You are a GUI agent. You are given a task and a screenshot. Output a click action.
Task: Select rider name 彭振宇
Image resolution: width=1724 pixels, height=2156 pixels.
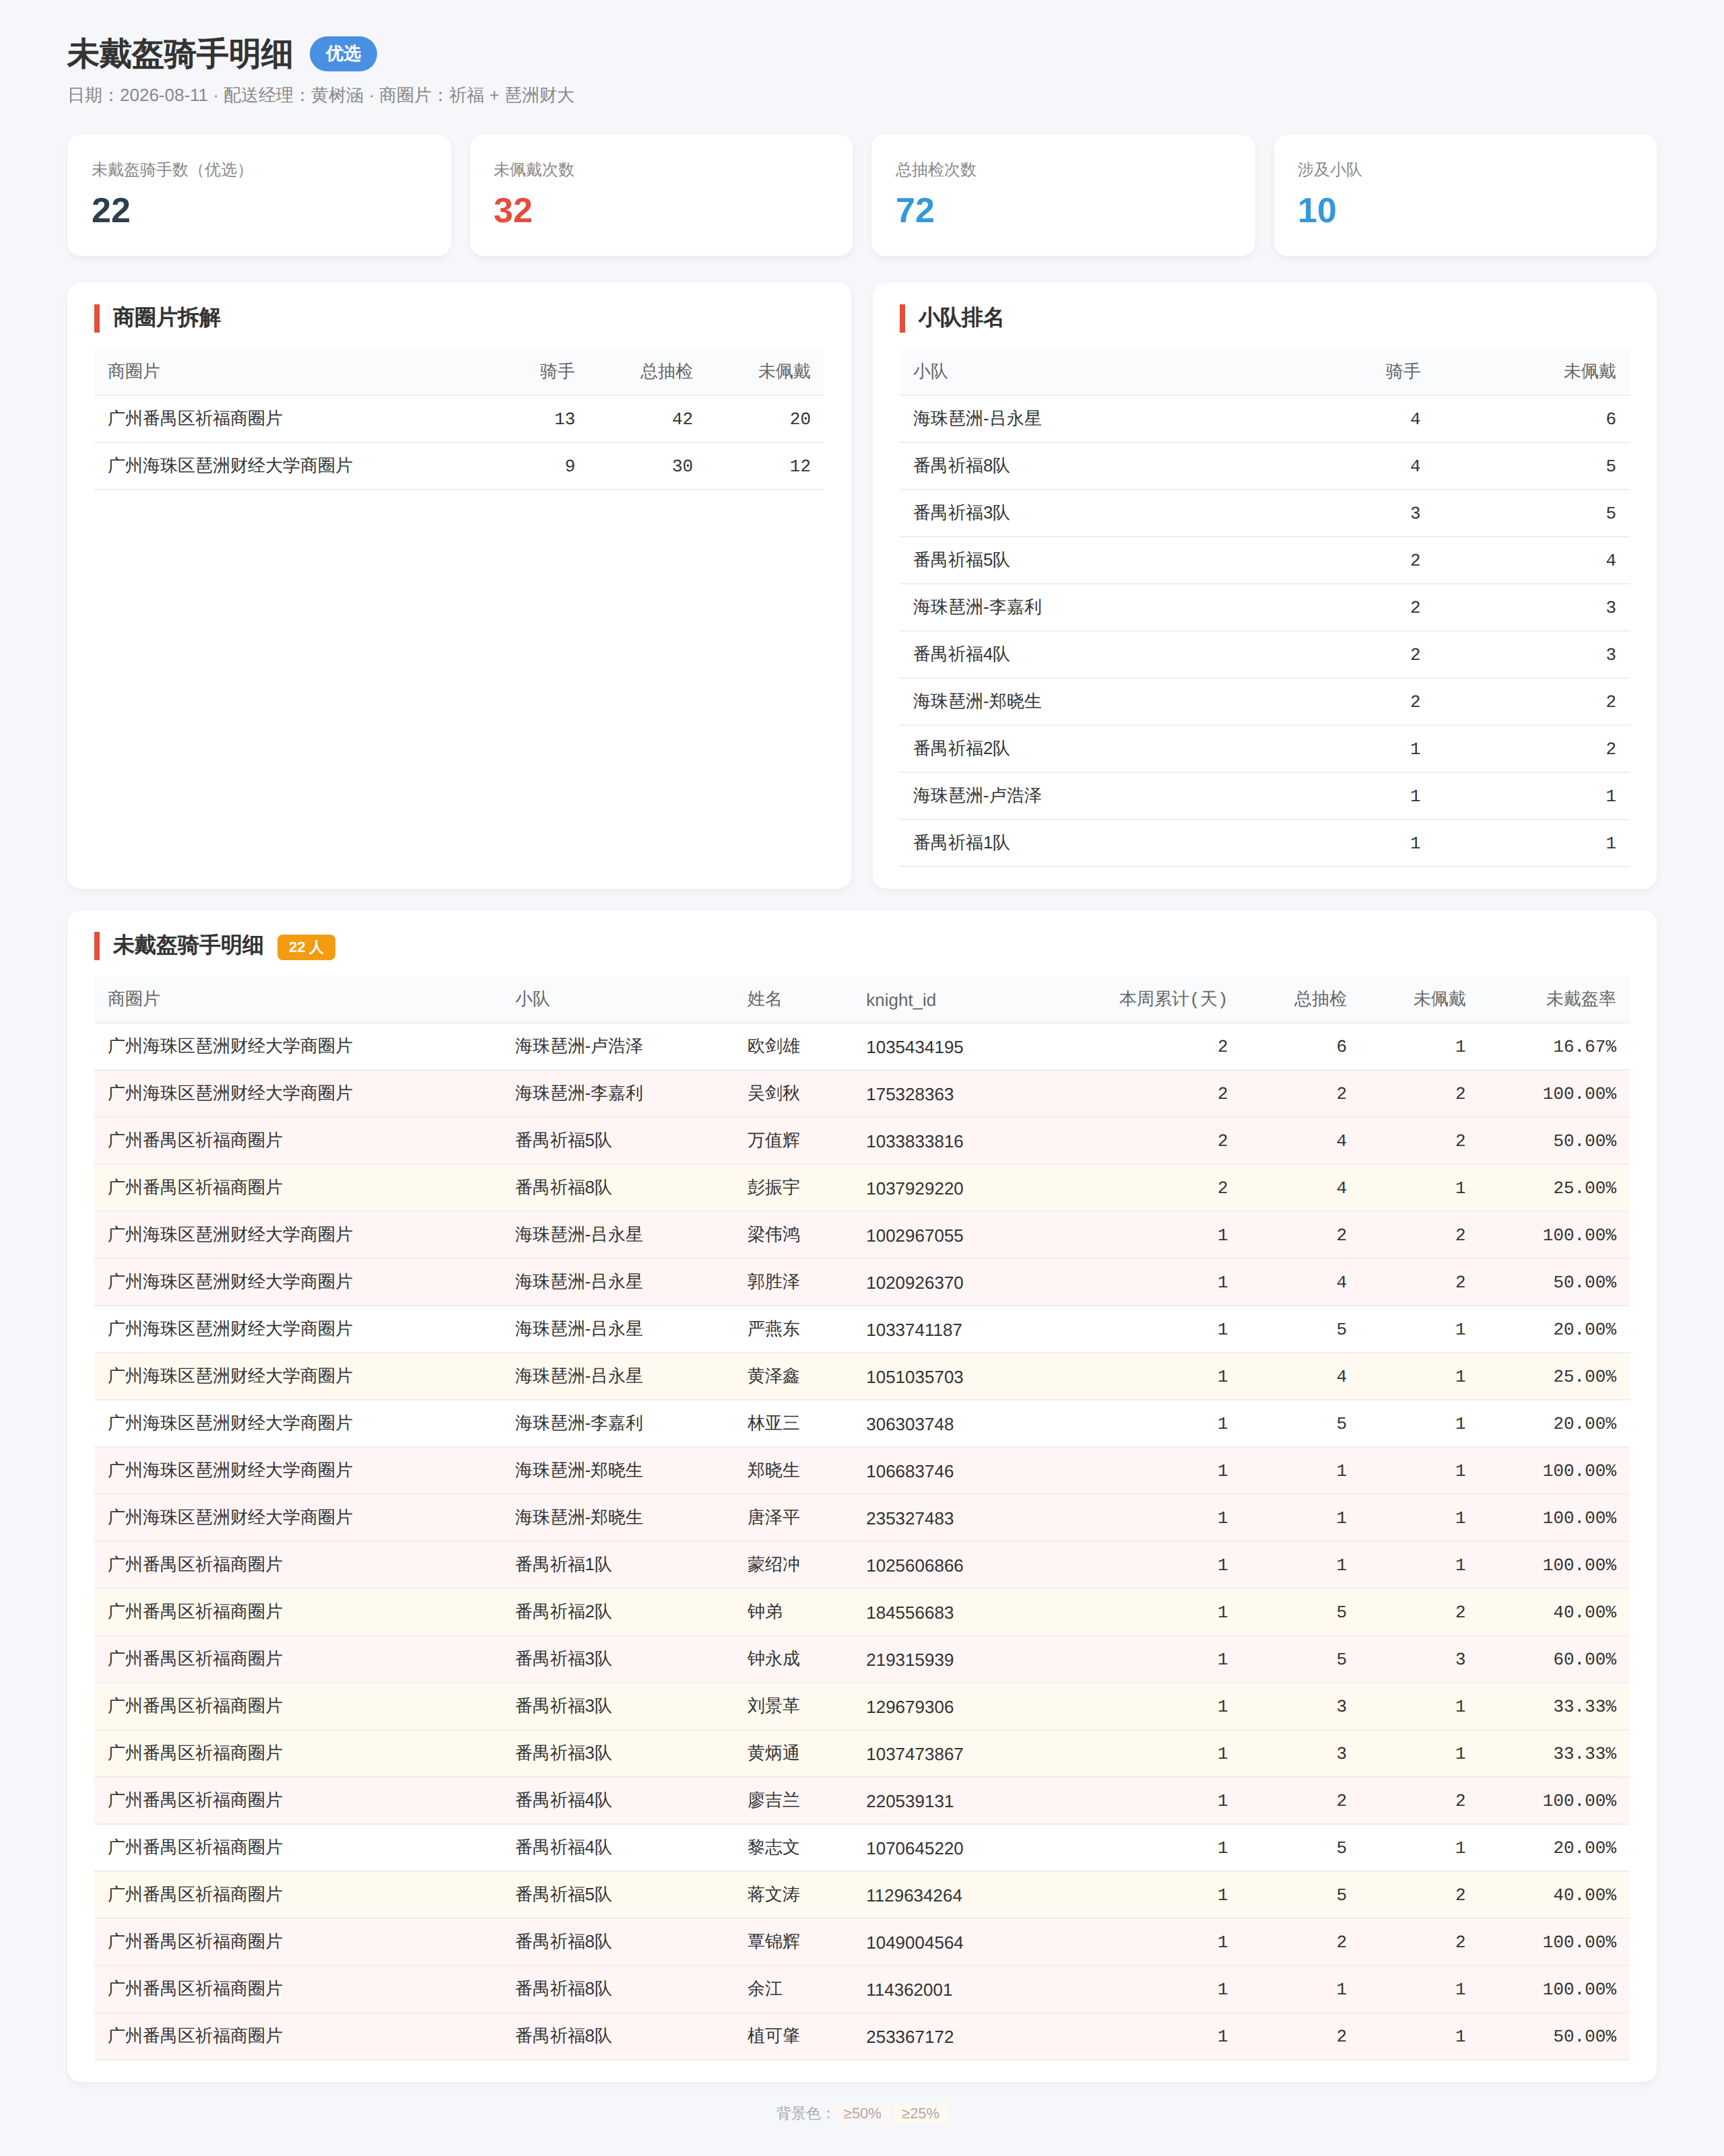coord(773,1187)
